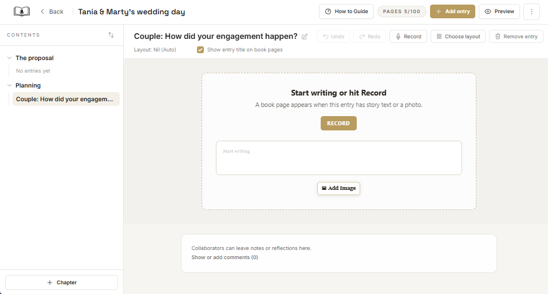548x294 pixels.
Task: Click the reorder contents arrows icon
Action: [111, 35]
